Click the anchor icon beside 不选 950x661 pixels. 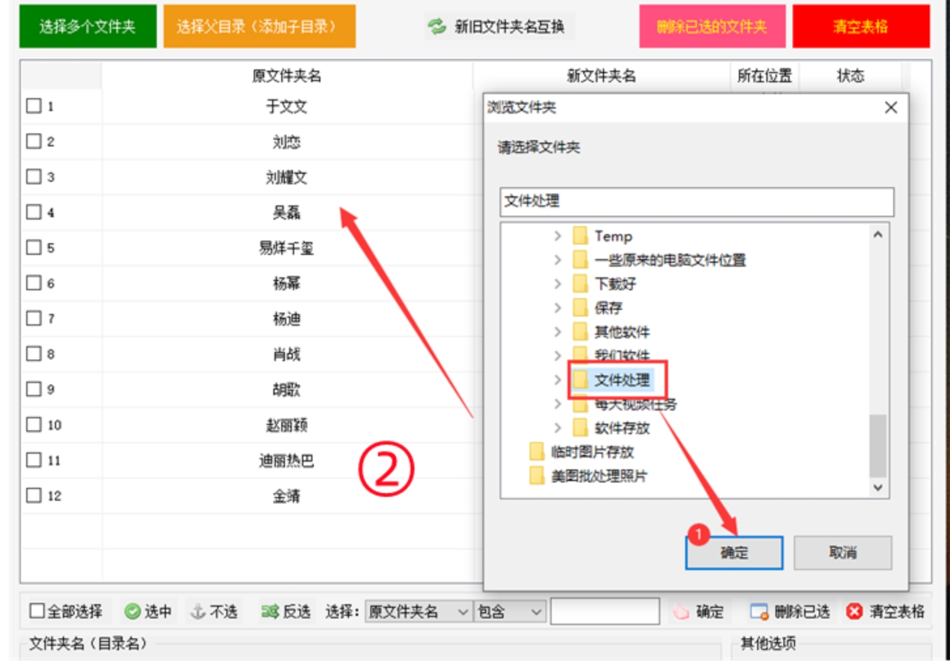[x=197, y=611]
